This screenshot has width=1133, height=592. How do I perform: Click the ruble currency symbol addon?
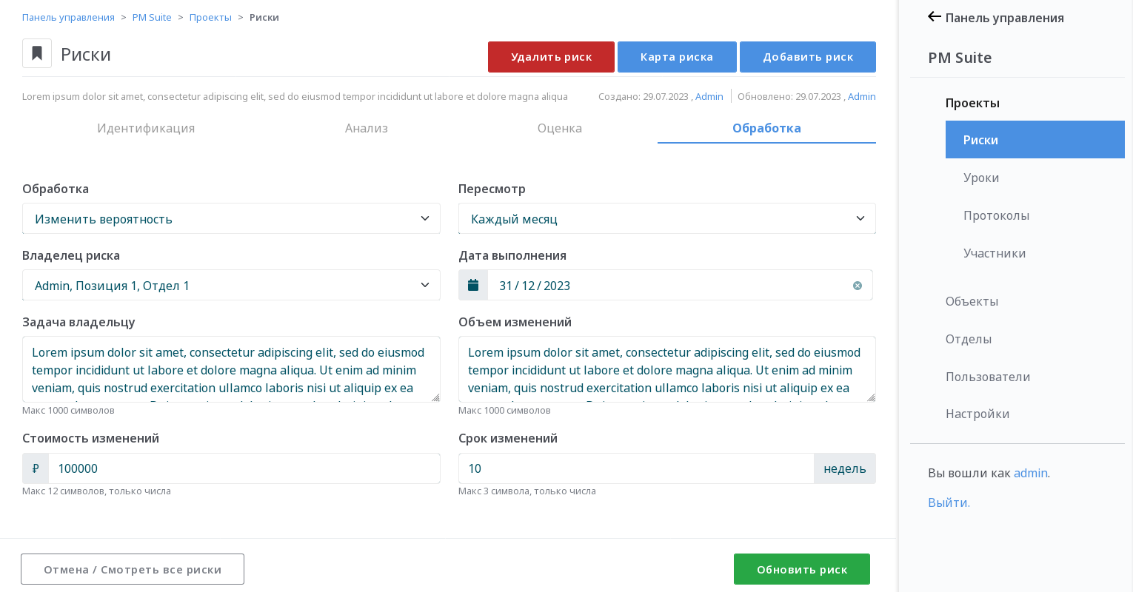[x=36, y=468]
